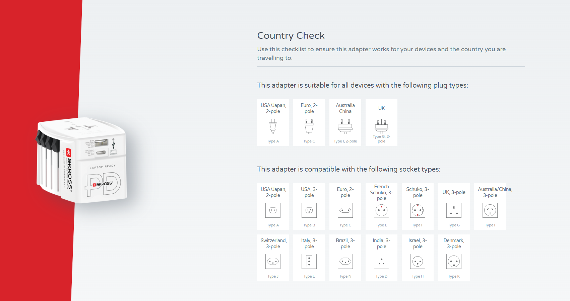Screen dimensions: 570x301
Task: Click the USA 3-pole Type B socket icon
Action: pos(309,210)
